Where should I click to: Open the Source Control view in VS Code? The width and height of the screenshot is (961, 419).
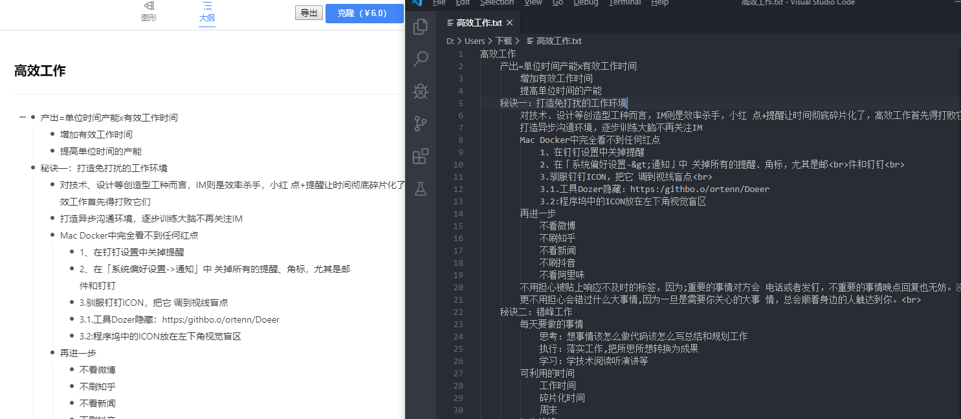coord(421,124)
